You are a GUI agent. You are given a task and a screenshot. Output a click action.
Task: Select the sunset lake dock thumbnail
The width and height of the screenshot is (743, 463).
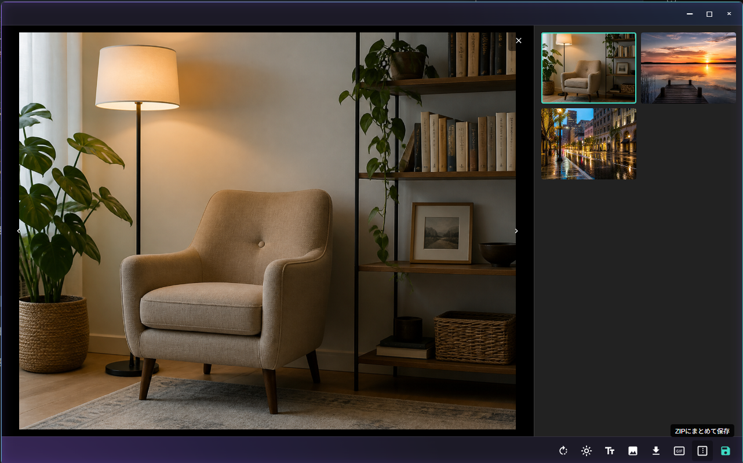point(689,68)
